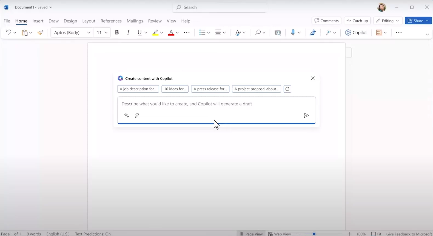Expand the Undo dropdown arrow

pyautogui.click(x=15, y=33)
